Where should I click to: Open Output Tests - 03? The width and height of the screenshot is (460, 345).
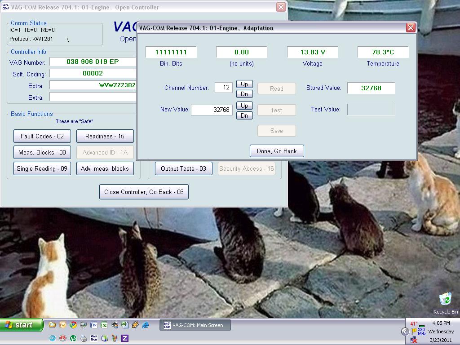pyautogui.click(x=183, y=169)
